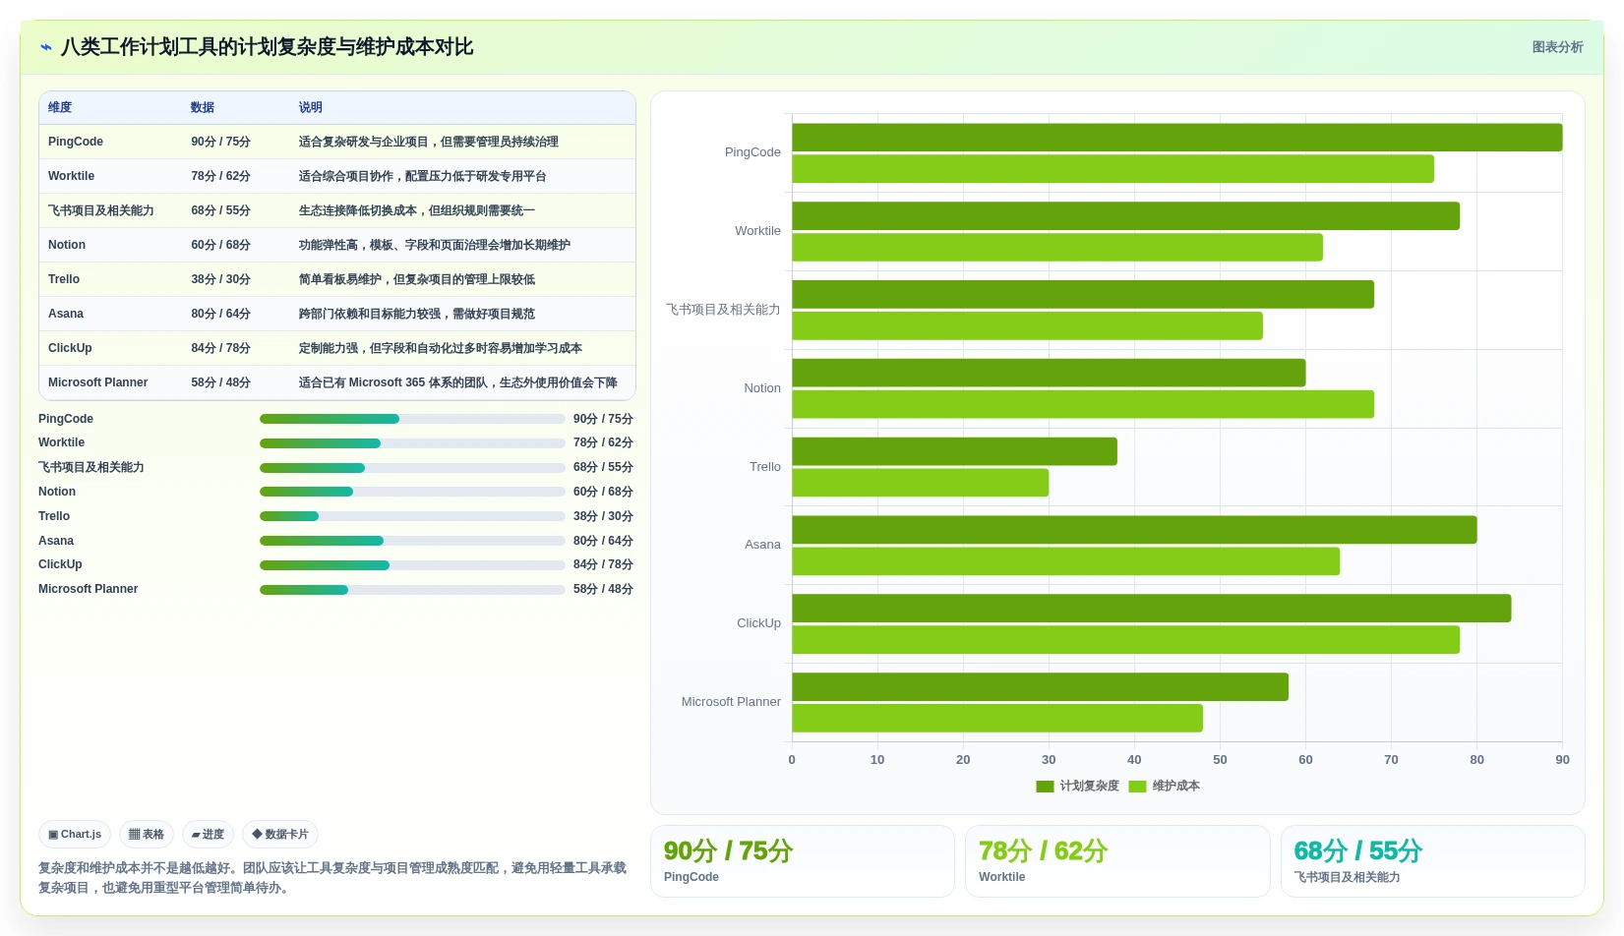
Task: Click the 38分 / 30分 table cell
Action: (221, 279)
